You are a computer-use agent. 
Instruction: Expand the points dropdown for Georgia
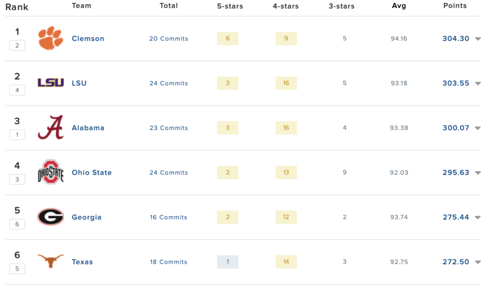(x=478, y=217)
